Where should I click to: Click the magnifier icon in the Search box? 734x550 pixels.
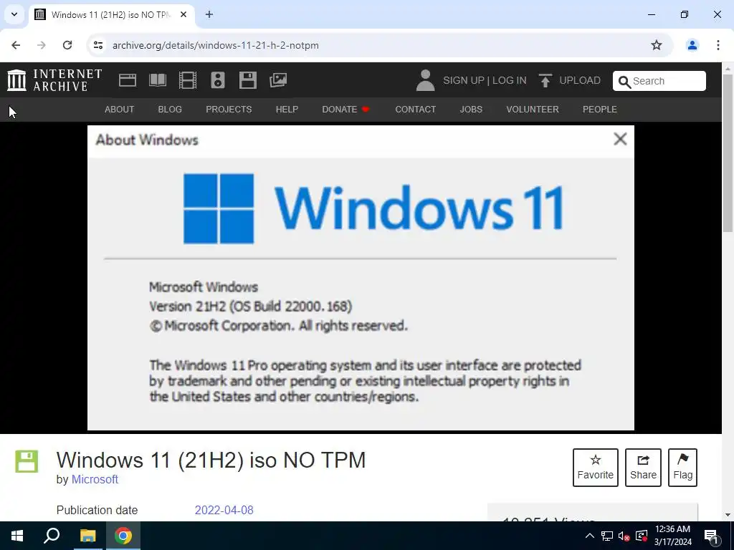coord(624,82)
